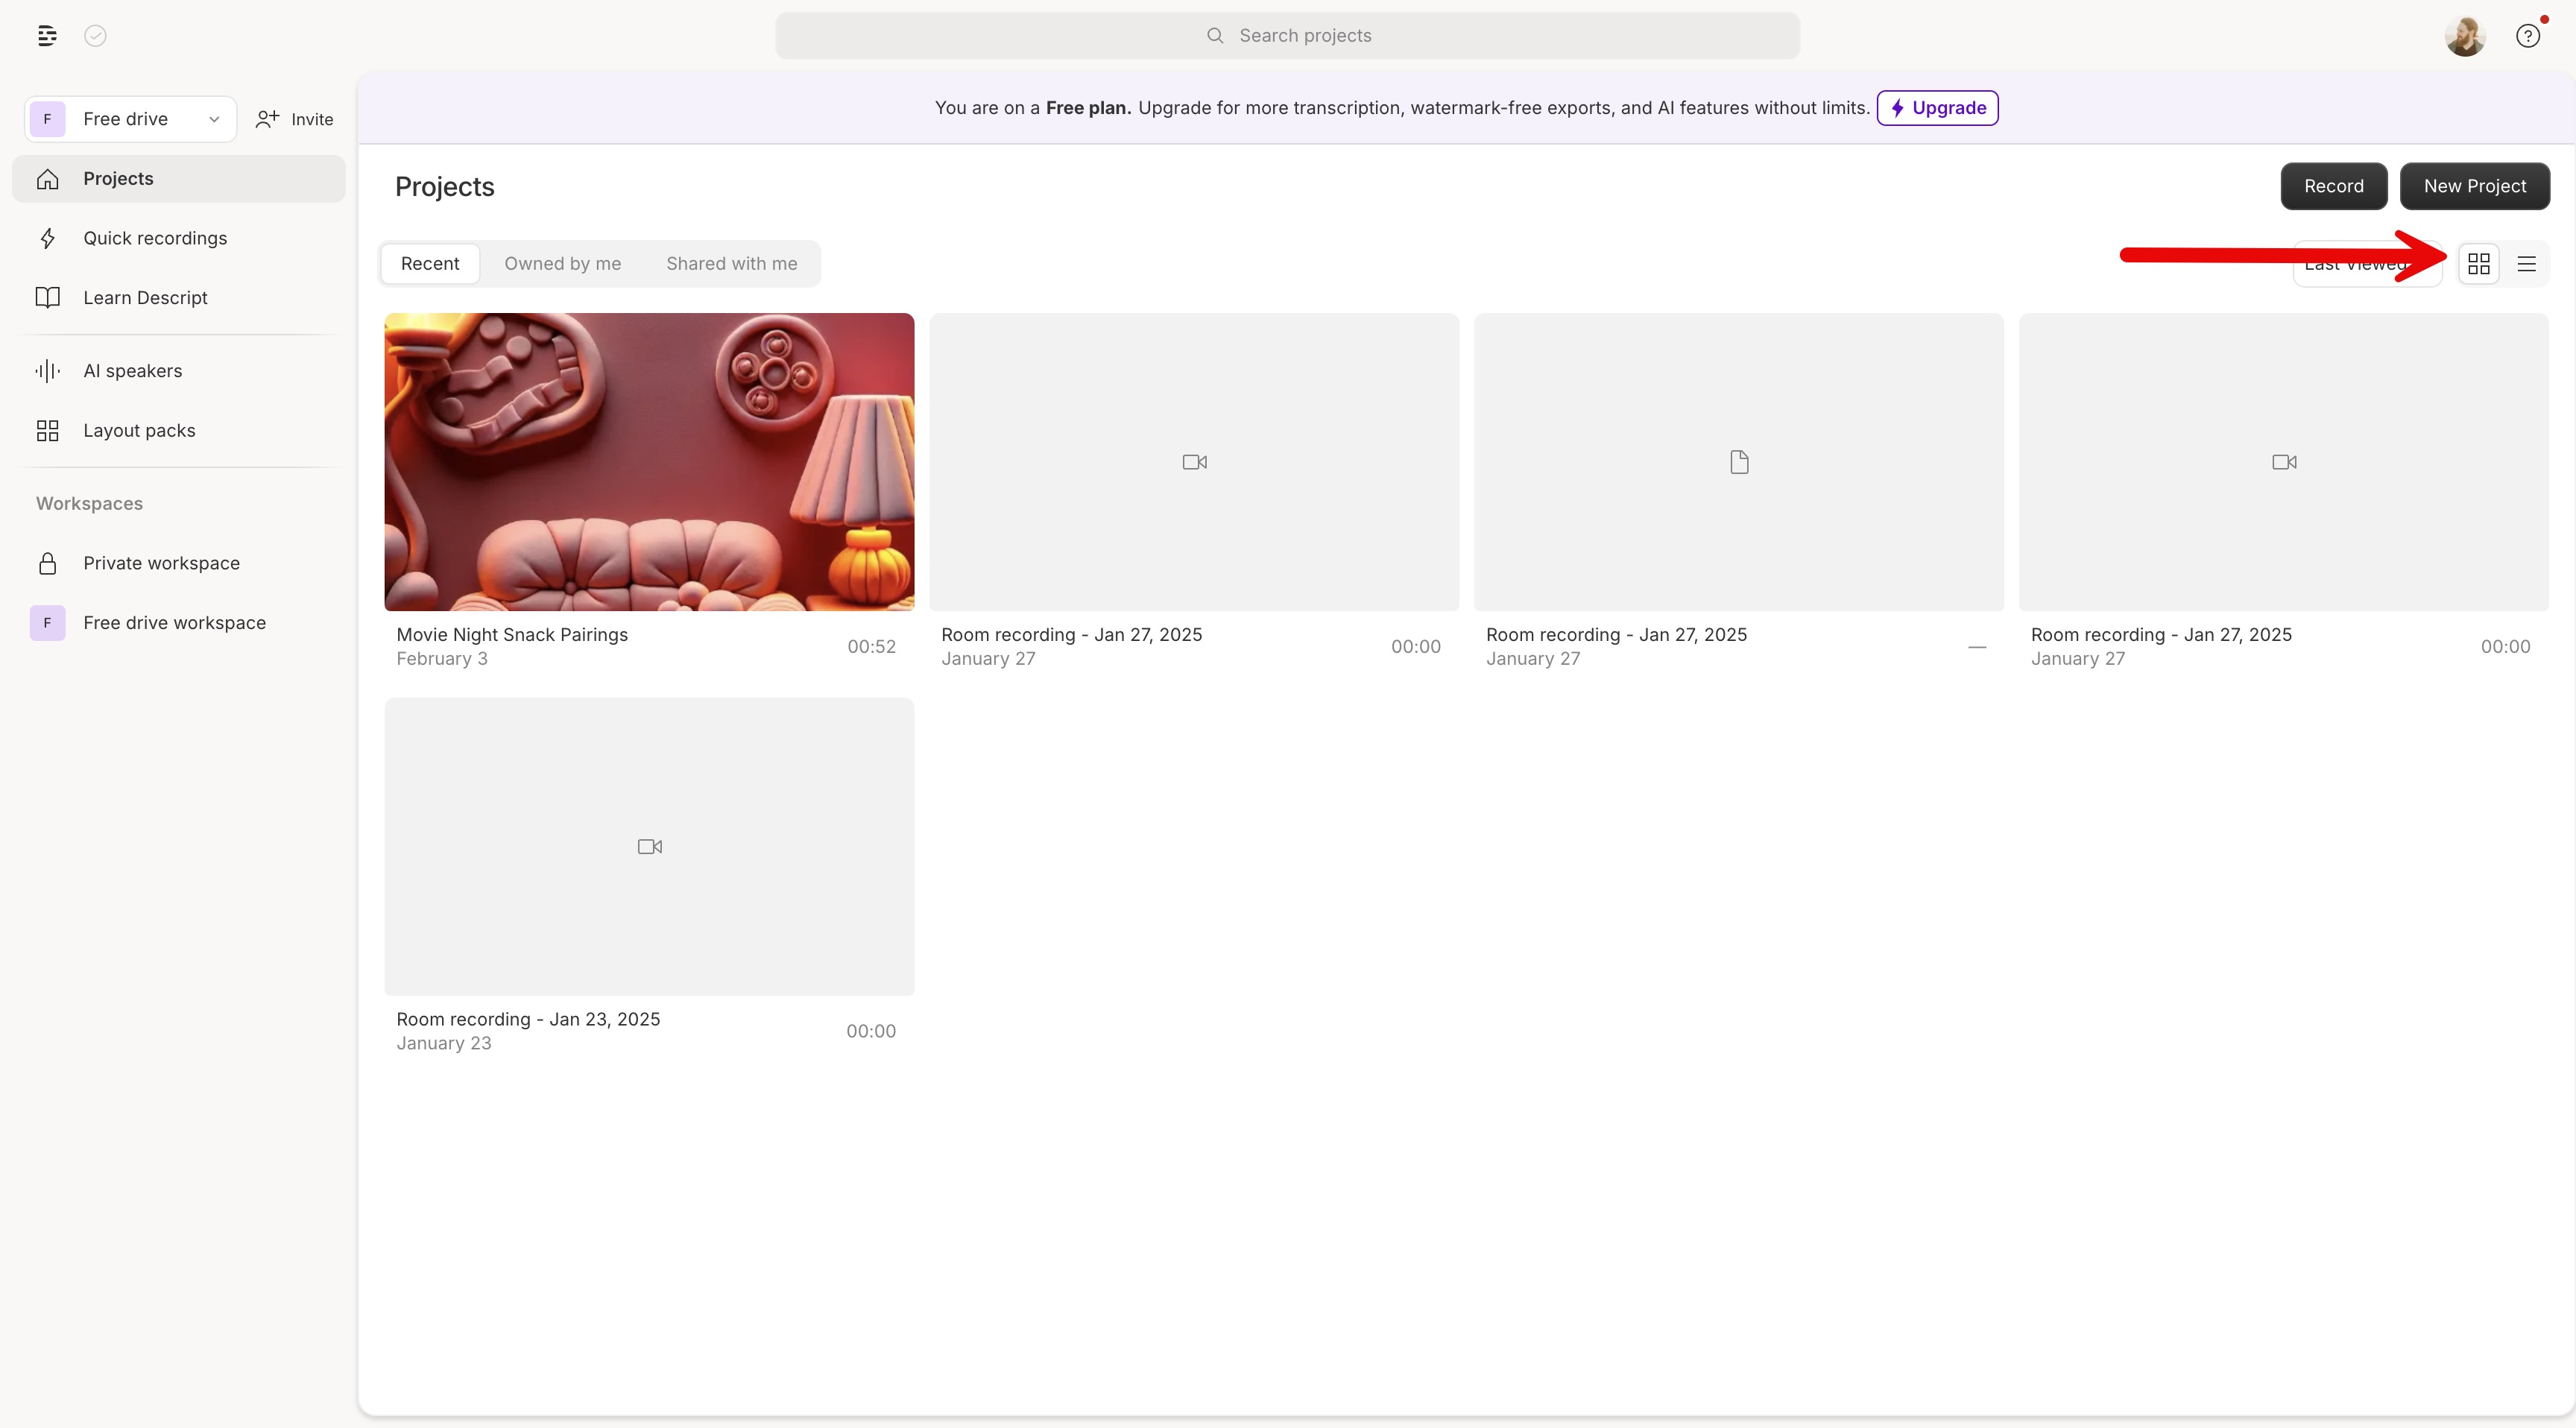
Task: Open the Movie Night Snack Pairings project thumbnail
Action: pos(648,461)
